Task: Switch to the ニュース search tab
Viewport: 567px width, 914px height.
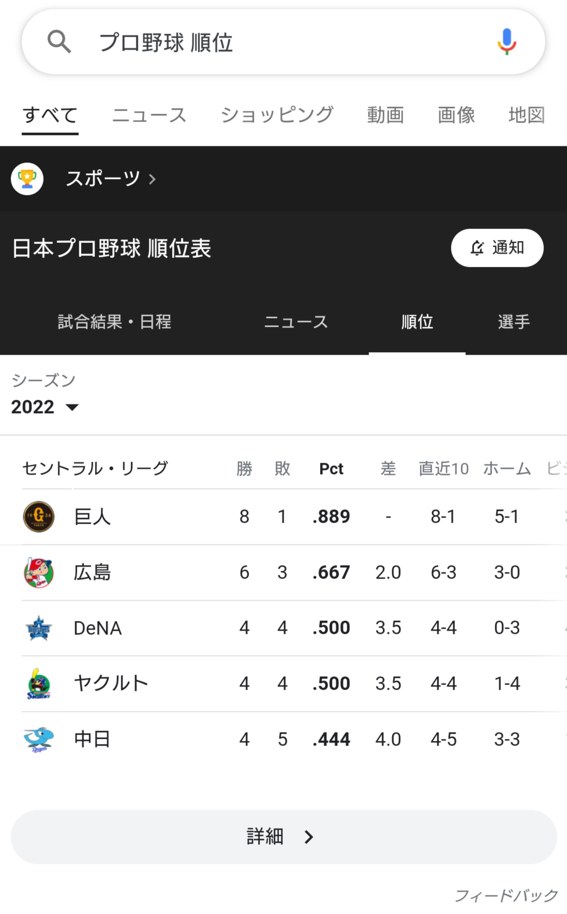Action: (149, 115)
